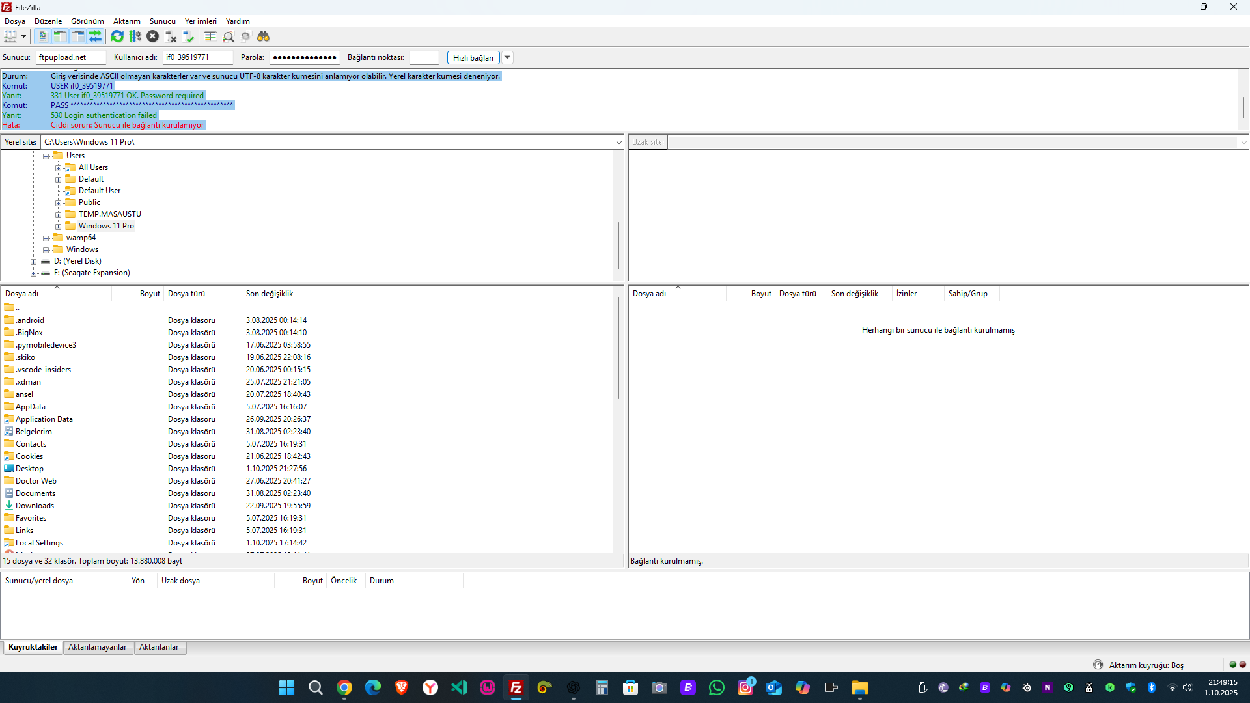The image size is (1250, 703).
Task: Open the Site Manager icon
Action: click(x=10, y=36)
